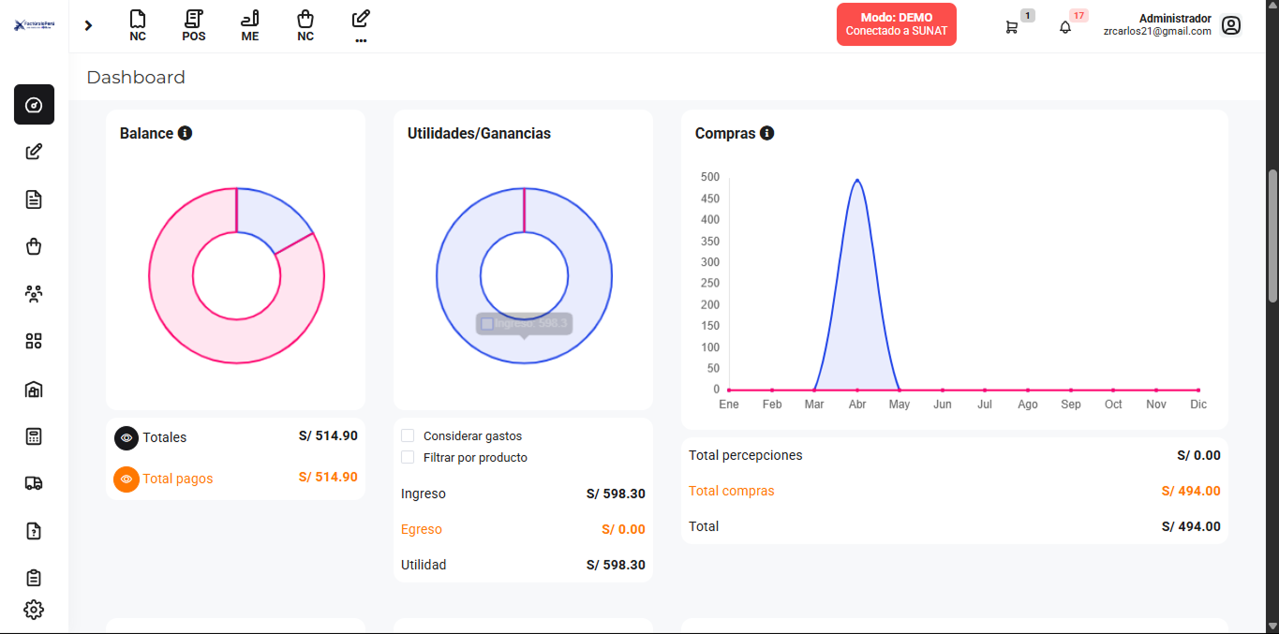This screenshot has width=1279, height=634.
Task: Click the ME shortcut icon
Action: coord(249,25)
